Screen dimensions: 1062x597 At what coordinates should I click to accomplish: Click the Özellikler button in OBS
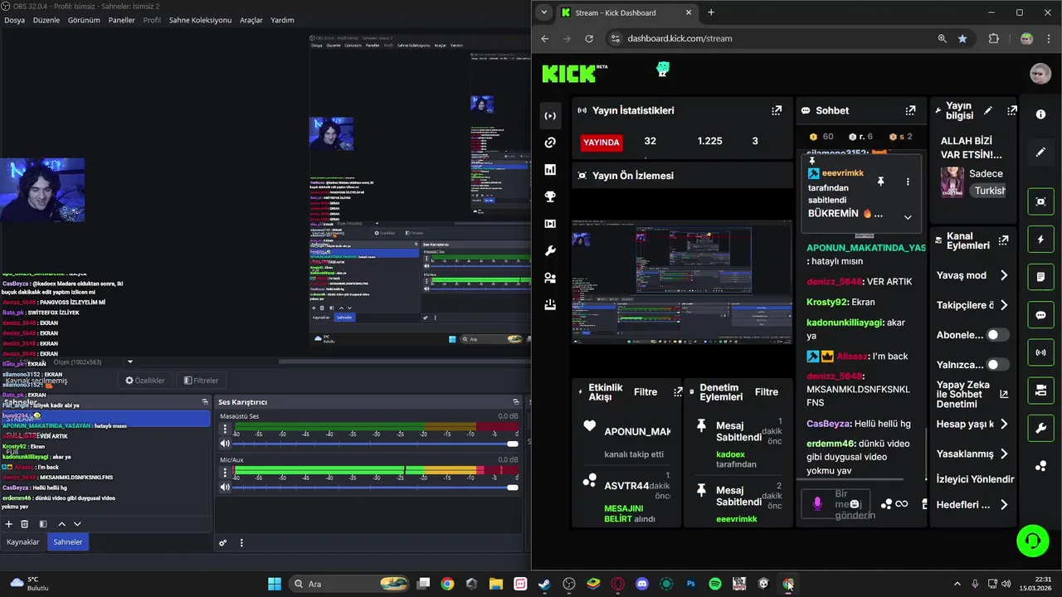click(x=145, y=381)
